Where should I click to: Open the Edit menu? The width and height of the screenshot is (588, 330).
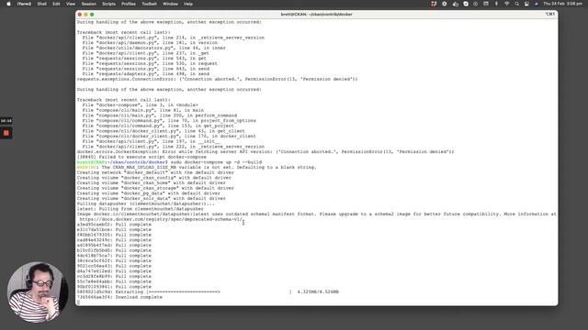click(x=56, y=4)
